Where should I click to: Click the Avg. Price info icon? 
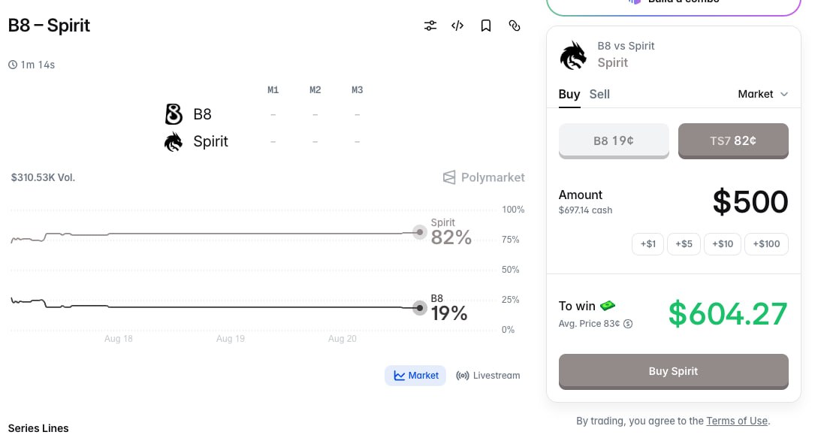(628, 324)
